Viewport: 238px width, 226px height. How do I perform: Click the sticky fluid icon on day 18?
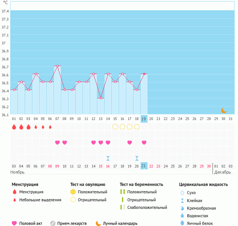[x=137, y=158]
